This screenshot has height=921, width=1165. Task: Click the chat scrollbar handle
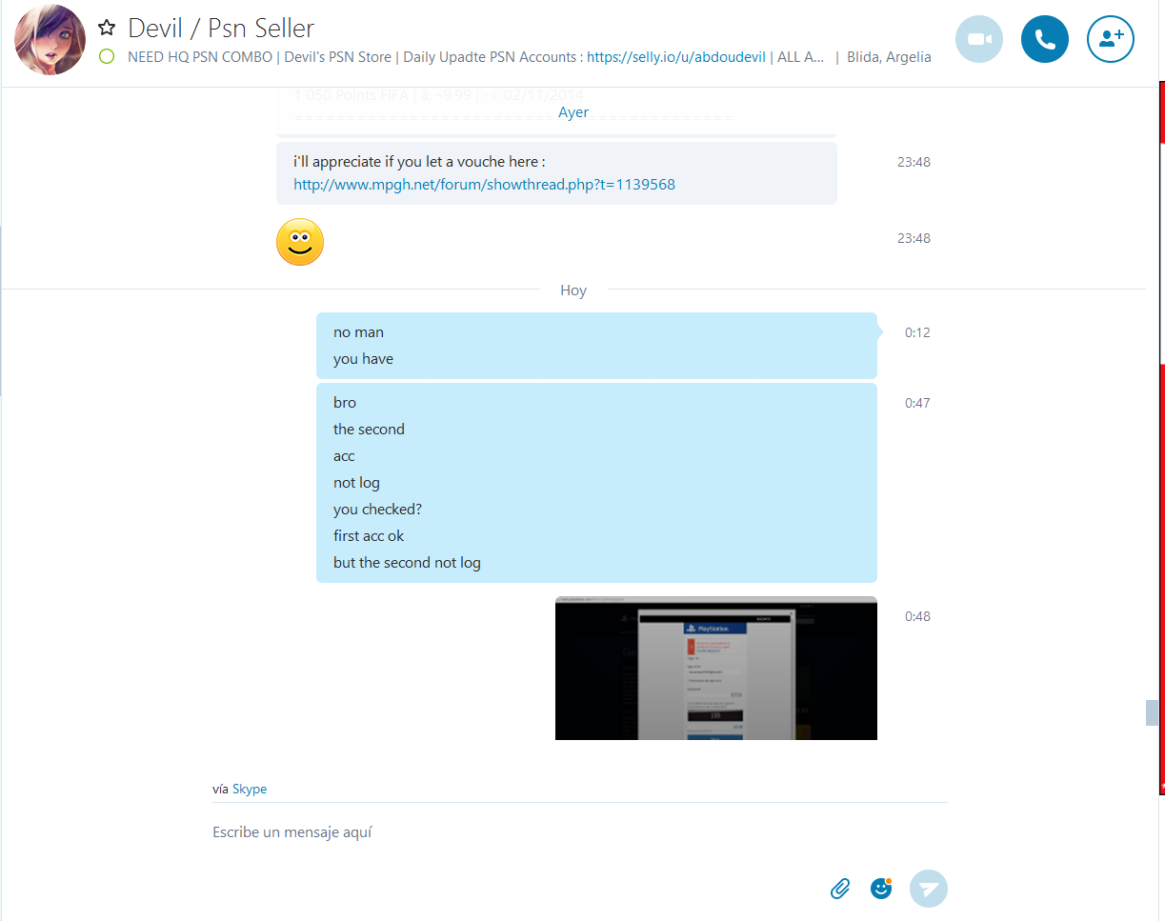(x=1153, y=712)
